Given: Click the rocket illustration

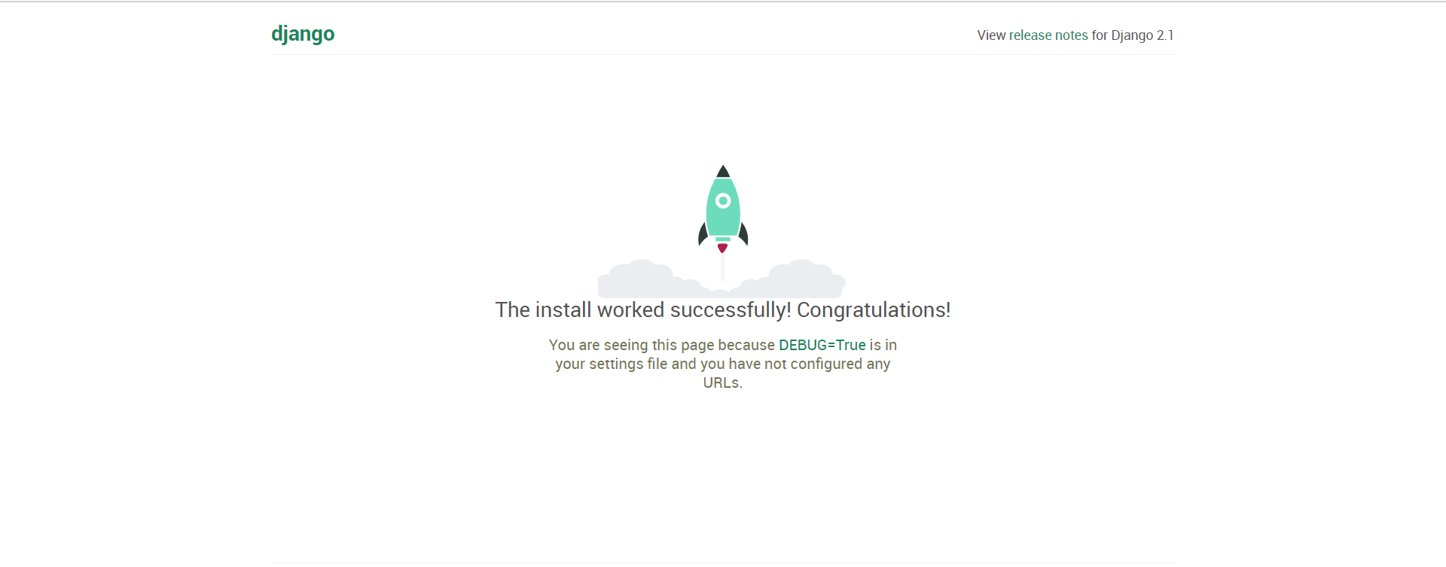Looking at the screenshot, I should coord(722,231).
